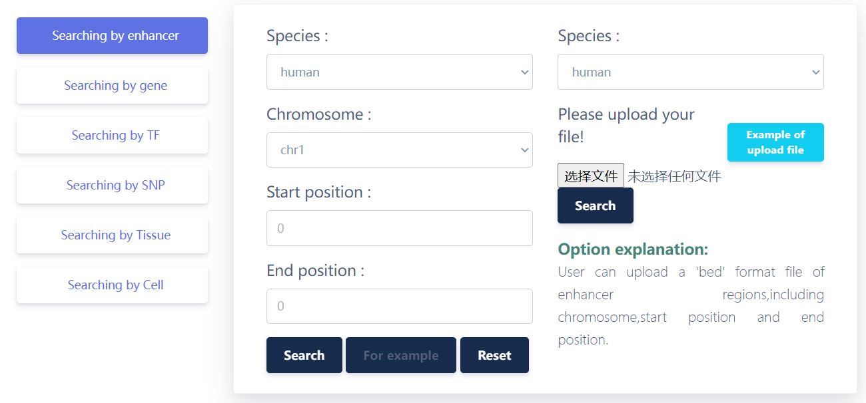Go to Searching by Cell

[x=112, y=285]
